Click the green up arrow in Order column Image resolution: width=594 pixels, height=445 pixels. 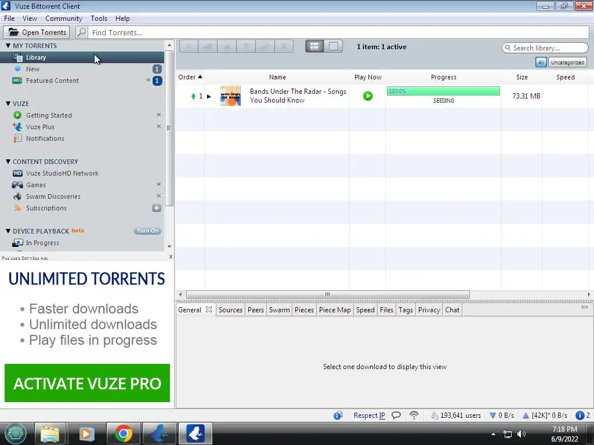[x=193, y=96]
